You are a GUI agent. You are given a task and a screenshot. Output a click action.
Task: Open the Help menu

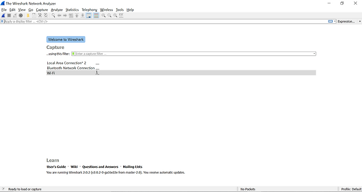click(x=130, y=10)
